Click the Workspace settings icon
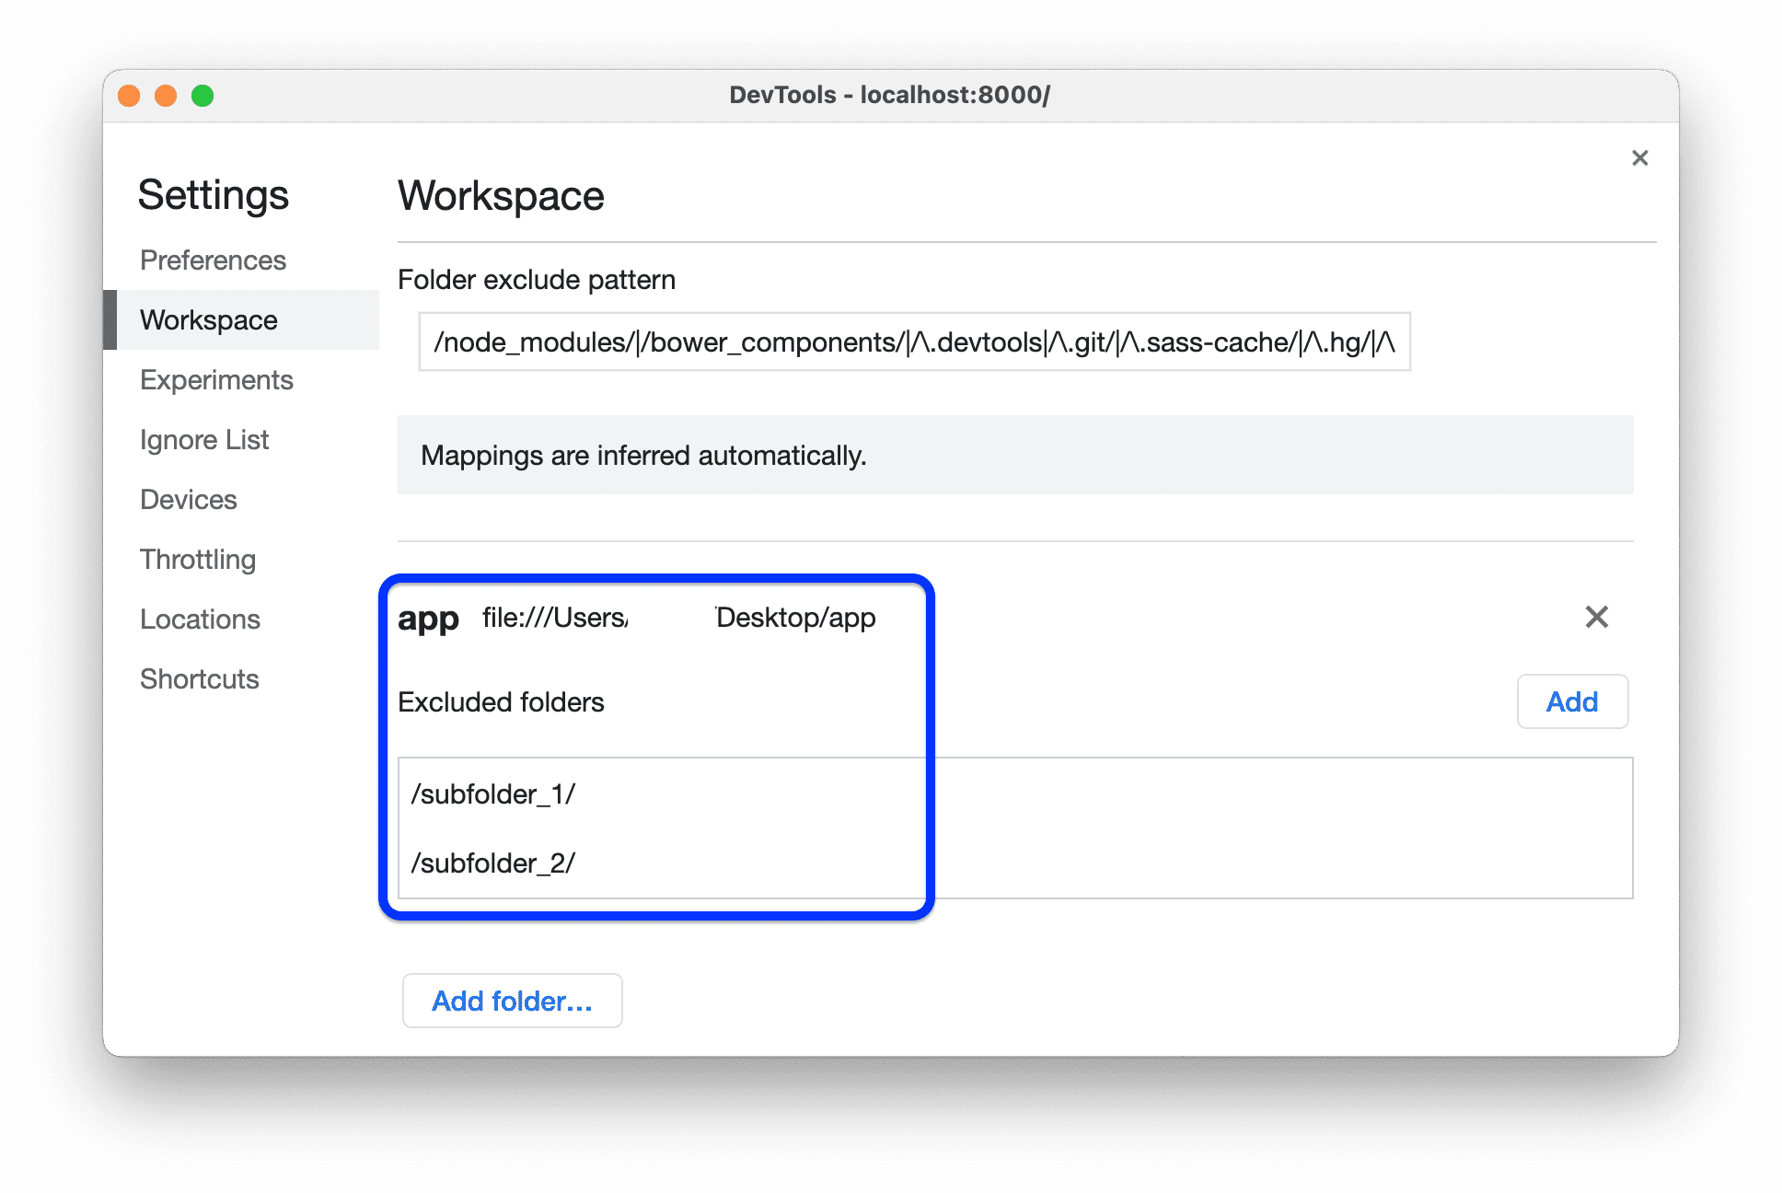Screen dimensions: 1782x1193 [213, 319]
